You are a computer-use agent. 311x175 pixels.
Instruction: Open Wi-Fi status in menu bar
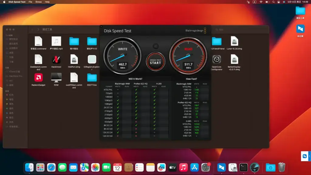pos(261,2)
